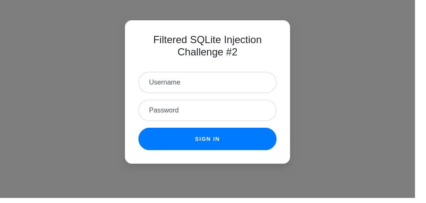Click the gray area above the login card
Image resolution: width=426 pixels, height=203 pixels.
pos(207,10)
